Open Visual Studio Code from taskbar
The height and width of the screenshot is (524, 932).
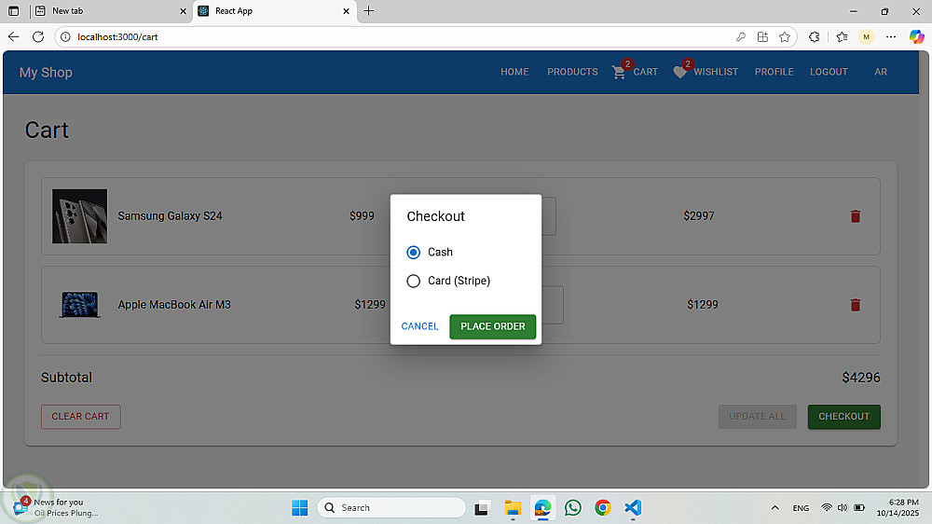(x=633, y=508)
